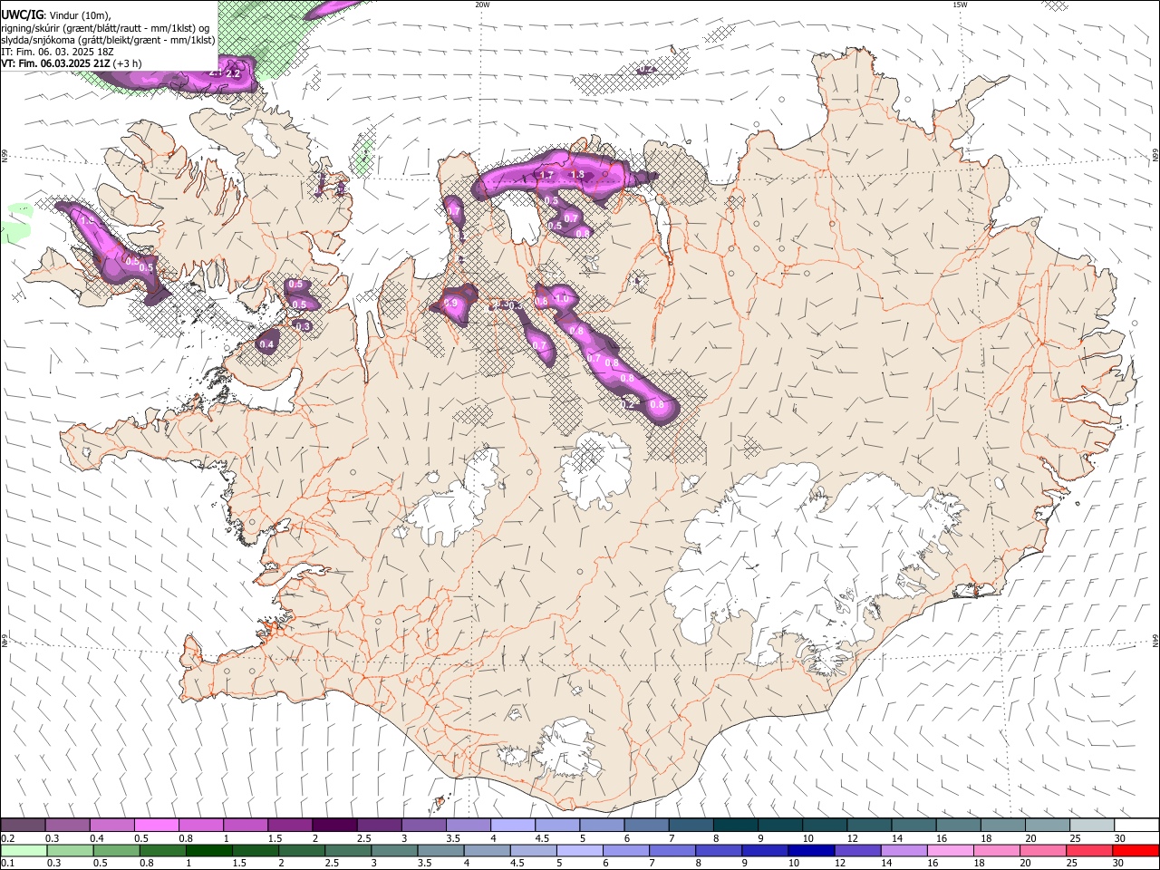Click the dark teal 8–9 snow legend swatch
1160x870 pixels.
pyautogui.click(x=736, y=826)
